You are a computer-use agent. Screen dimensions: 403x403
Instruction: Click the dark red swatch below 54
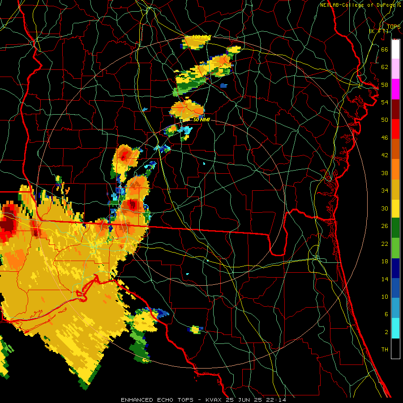395,109
